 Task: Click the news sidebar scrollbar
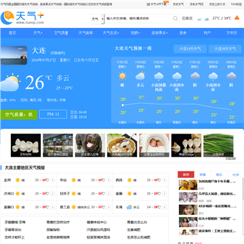point(243,190)
